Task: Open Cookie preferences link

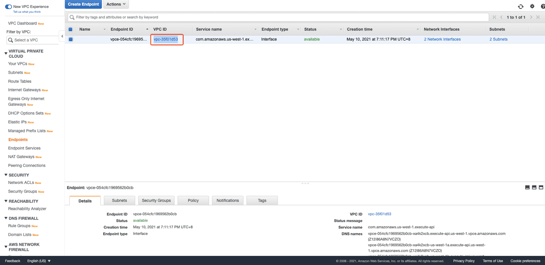Action: (525, 261)
